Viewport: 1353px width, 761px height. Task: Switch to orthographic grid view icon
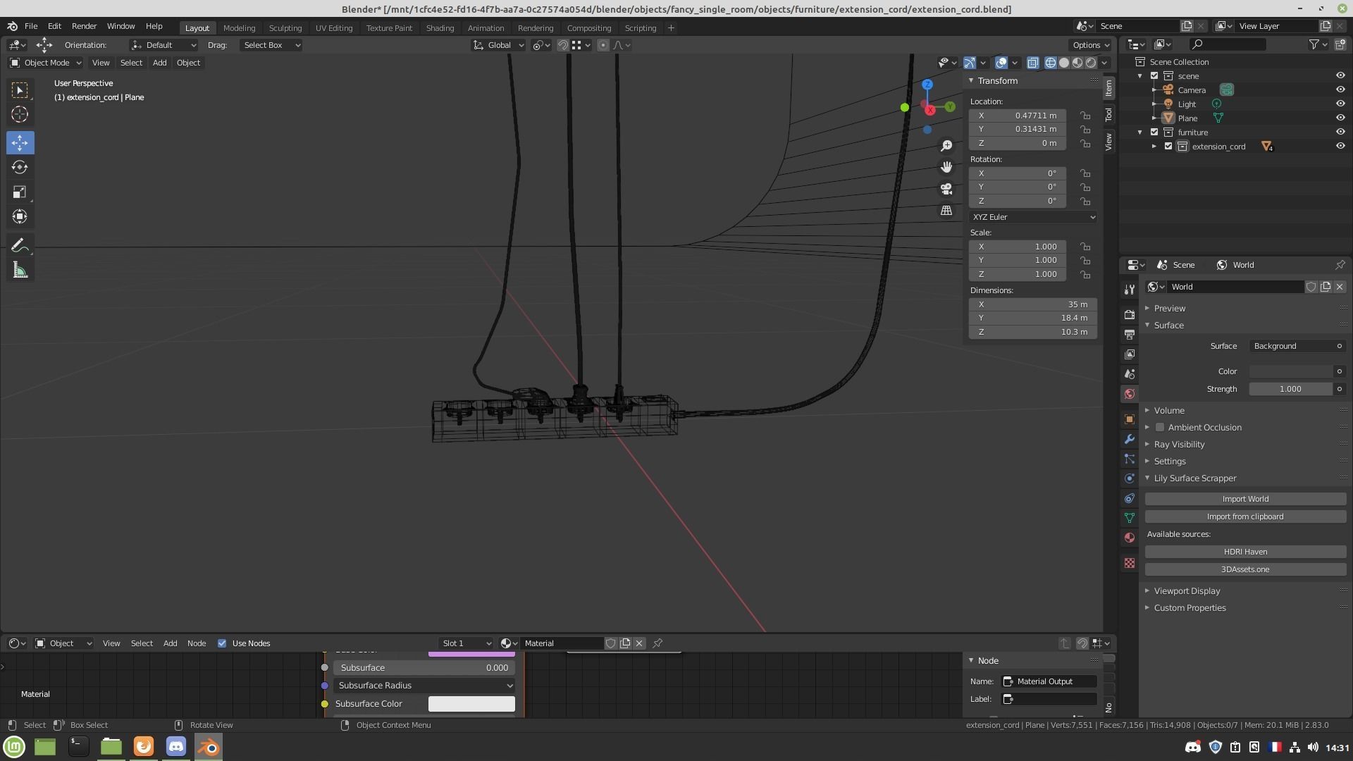(x=946, y=211)
